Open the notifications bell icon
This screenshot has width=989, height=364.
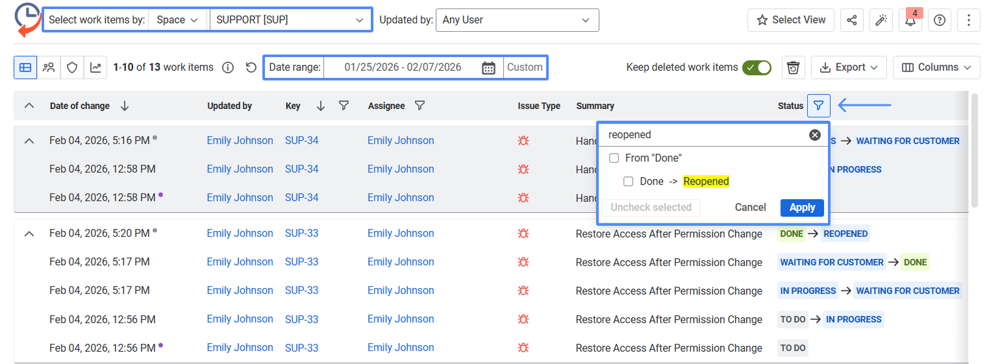(x=910, y=20)
